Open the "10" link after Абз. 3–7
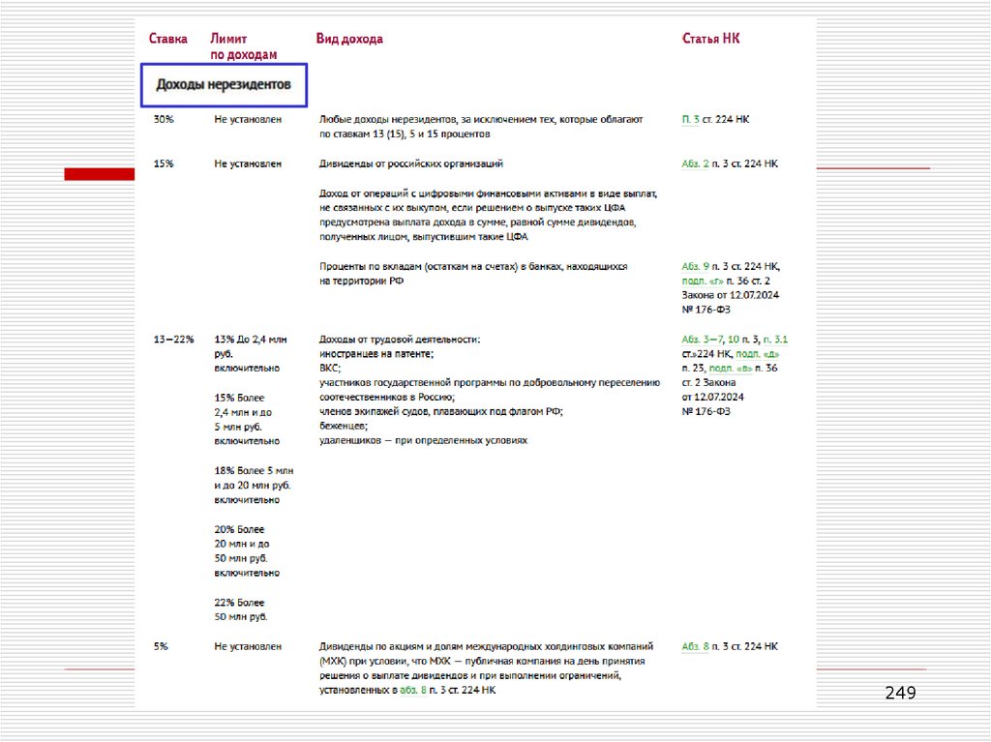The image size is (991, 742). (734, 340)
